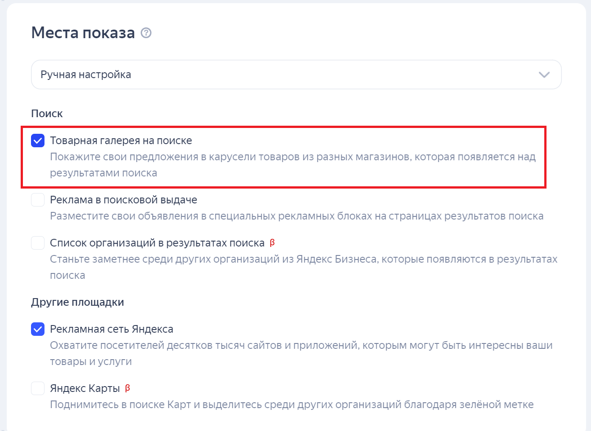Click description starting Разместите свои объявления
The width and height of the screenshot is (591, 431).
297,216
